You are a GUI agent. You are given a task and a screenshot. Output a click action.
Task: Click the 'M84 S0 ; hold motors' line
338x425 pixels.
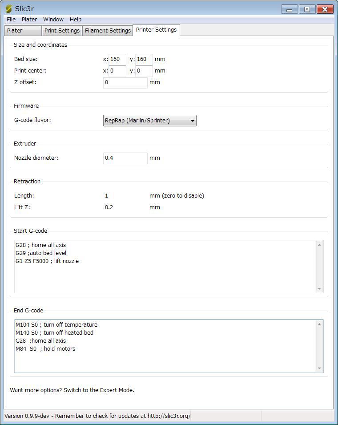click(45, 349)
